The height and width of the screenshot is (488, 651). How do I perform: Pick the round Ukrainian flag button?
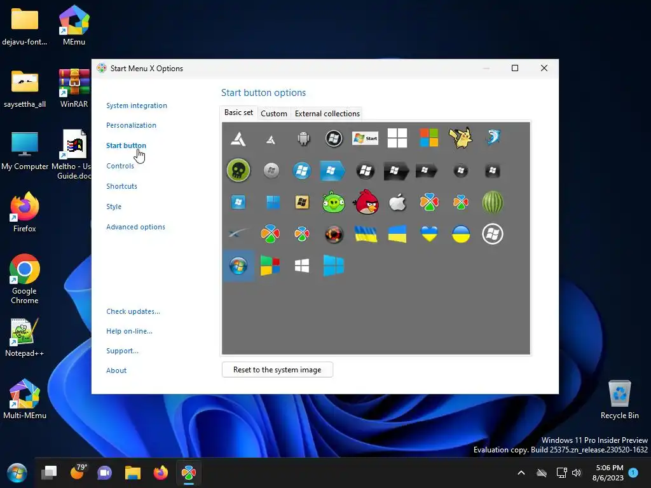coord(461,234)
